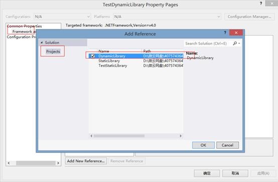Click the Search Solution input field
278x182 pixels.
point(208,43)
